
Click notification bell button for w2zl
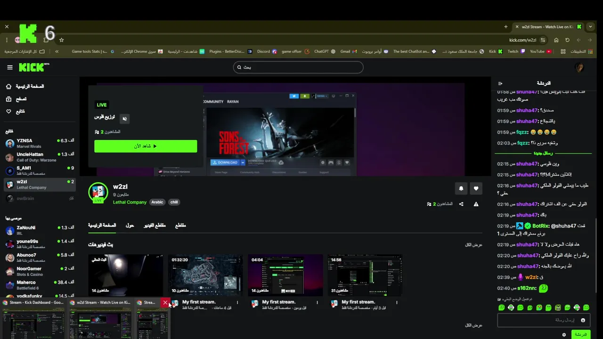pos(461,188)
